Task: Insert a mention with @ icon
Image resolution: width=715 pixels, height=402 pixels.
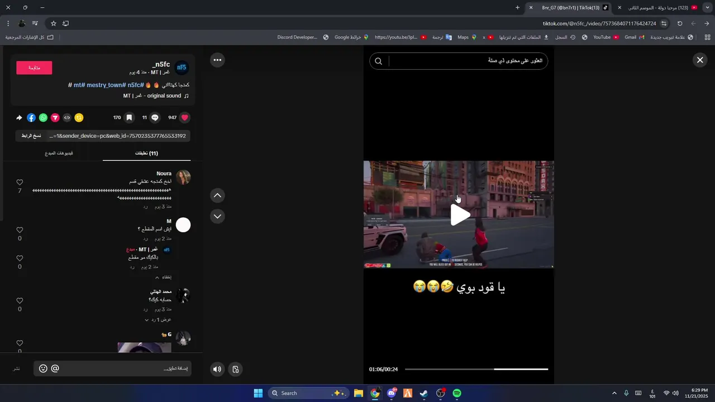Action: pyautogui.click(x=55, y=368)
